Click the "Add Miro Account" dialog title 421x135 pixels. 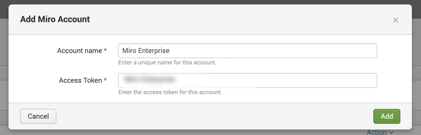[x=55, y=19]
